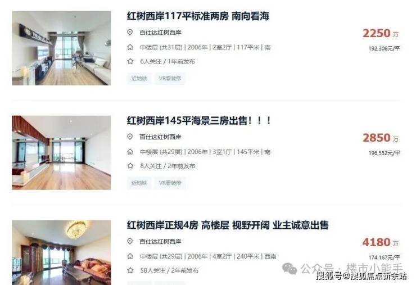Screen dimensions: 416x285
Task: Select VR看装修 tag on 145平 listing
Action: coord(170,183)
